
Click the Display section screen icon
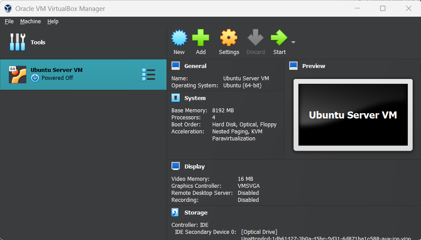176,166
